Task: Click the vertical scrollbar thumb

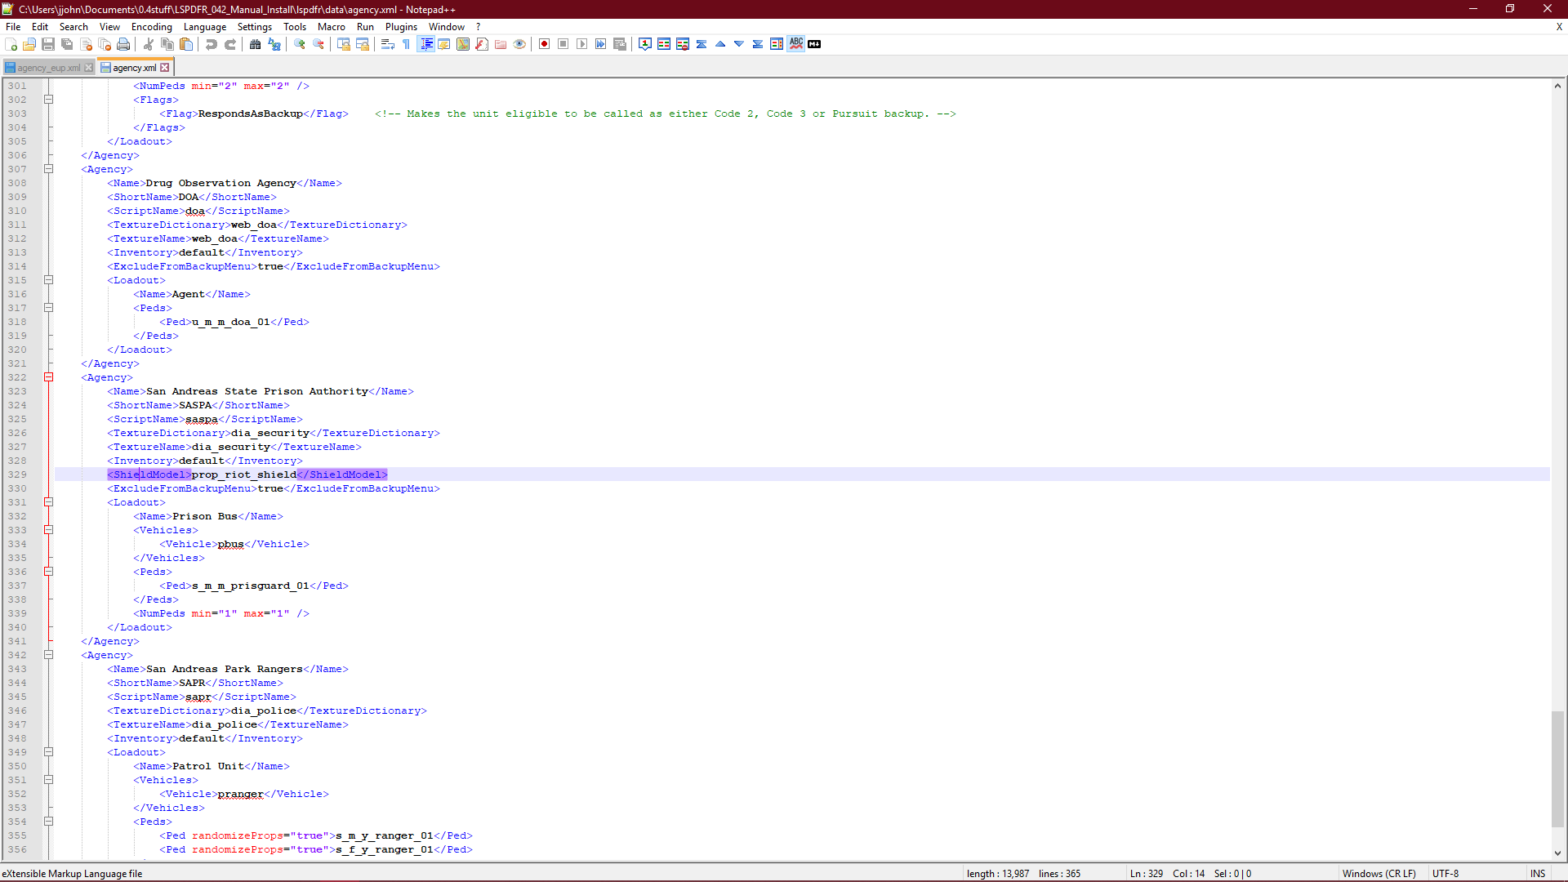Action: [1557, 768]
